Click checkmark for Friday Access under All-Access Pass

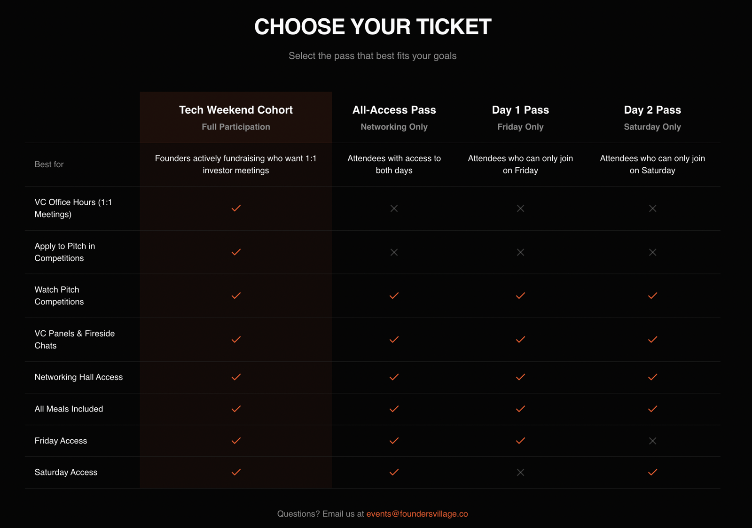click(x=394, y=441)
